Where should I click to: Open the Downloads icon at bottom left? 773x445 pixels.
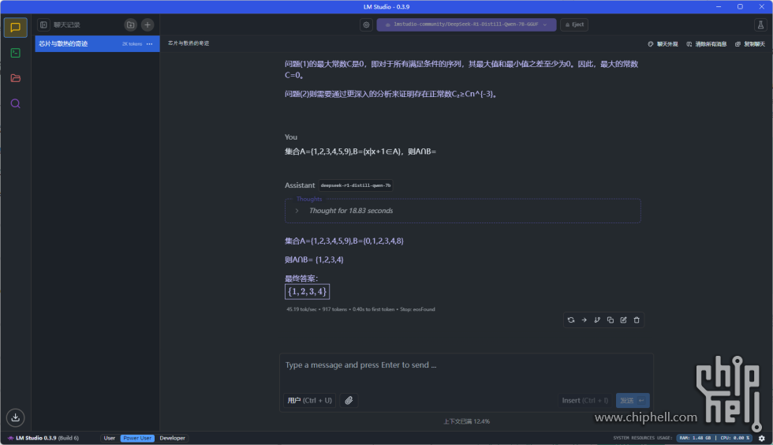tap(15, 417)
